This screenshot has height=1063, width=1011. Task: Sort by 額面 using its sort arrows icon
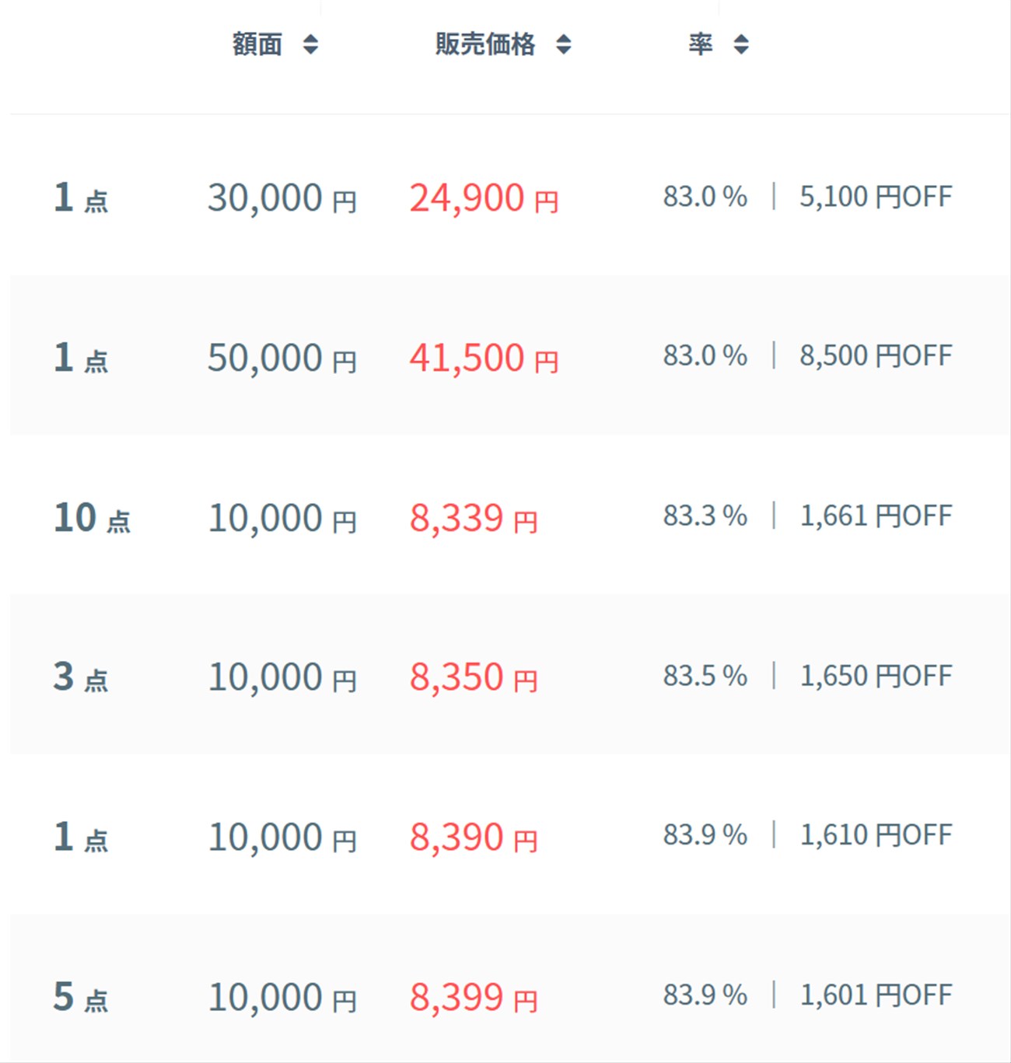tap(310, 44)
